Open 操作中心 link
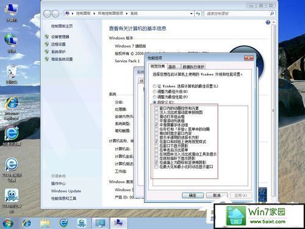Screen dimensions: 305x229 pyautogui.click(x=58, y=184)
